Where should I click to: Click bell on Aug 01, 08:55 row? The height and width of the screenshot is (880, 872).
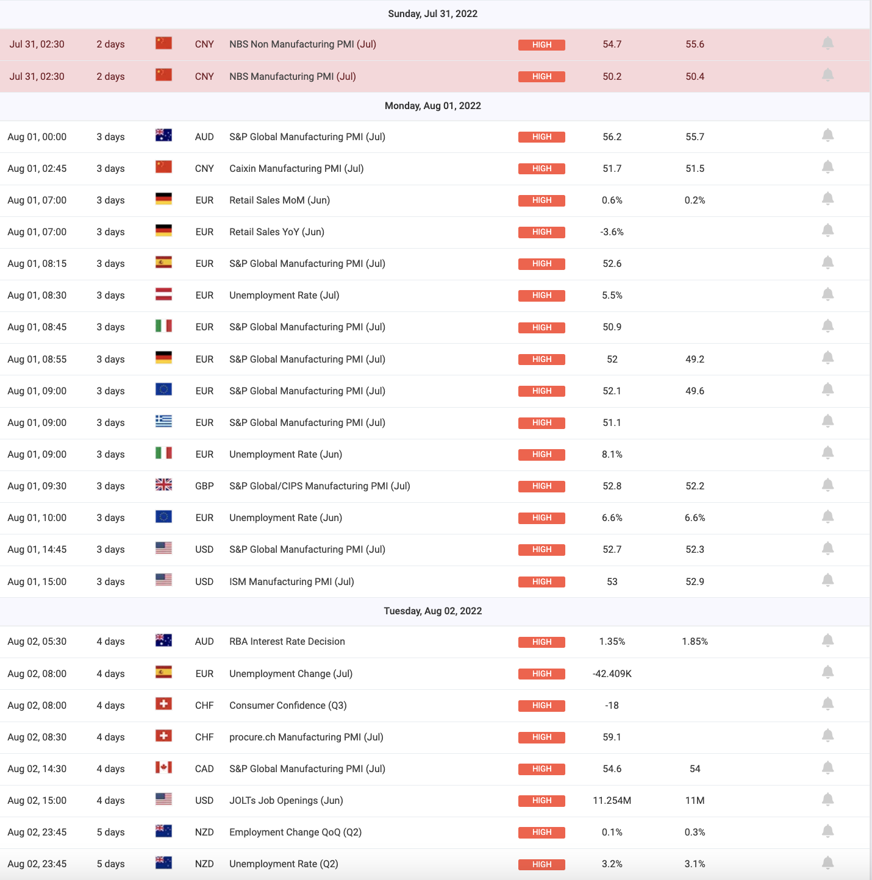tap(827, 358)
